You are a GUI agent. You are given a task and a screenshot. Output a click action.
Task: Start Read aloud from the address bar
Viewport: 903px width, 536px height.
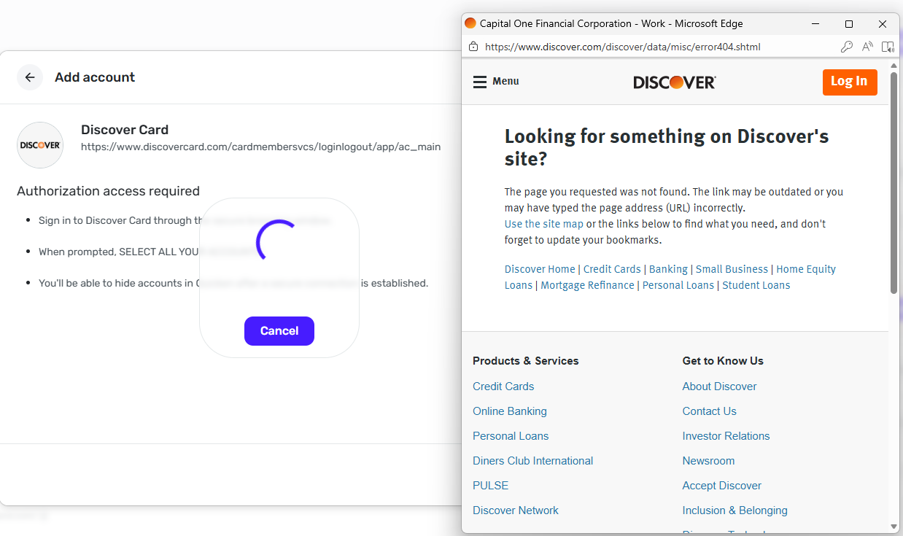coord(867,47)
